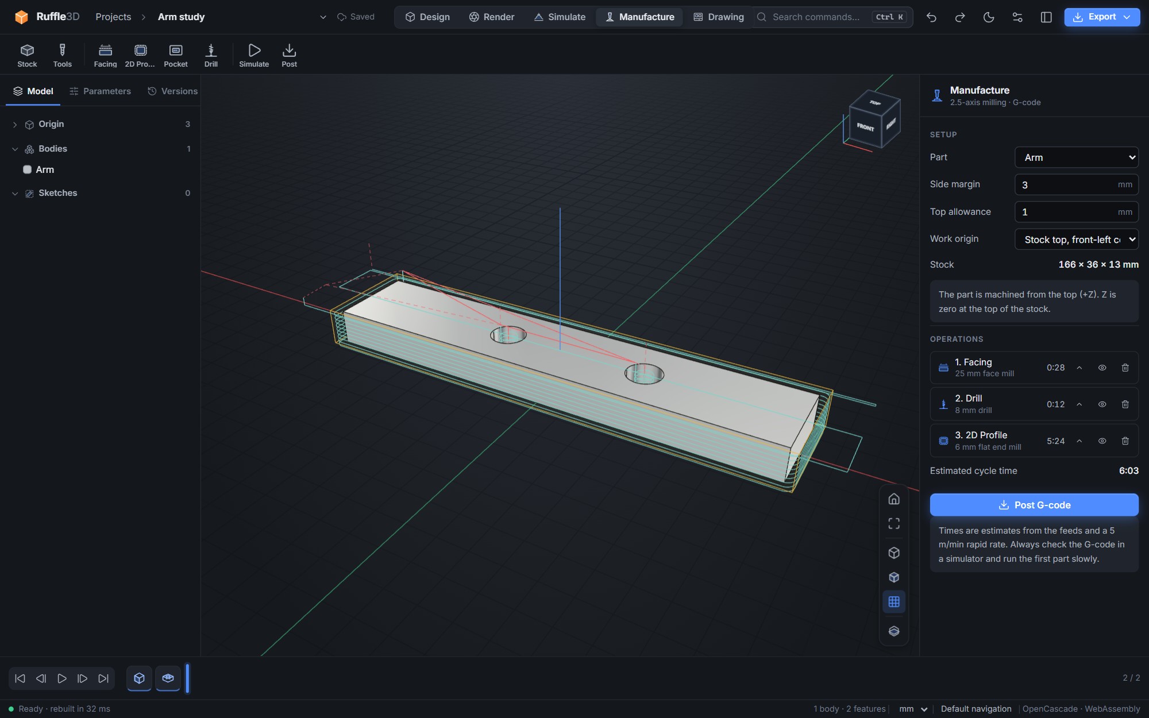Toggle the section layers icon
This screenshot has width=1149, height=718.
894,631
